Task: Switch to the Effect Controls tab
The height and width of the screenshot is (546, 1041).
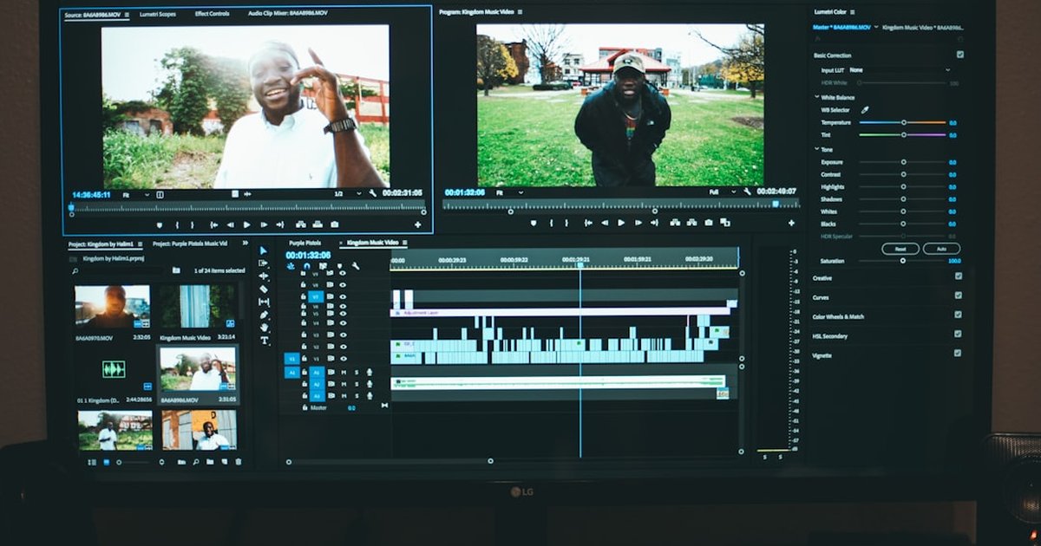Action: pyautogui.click(x=212, y=13)
